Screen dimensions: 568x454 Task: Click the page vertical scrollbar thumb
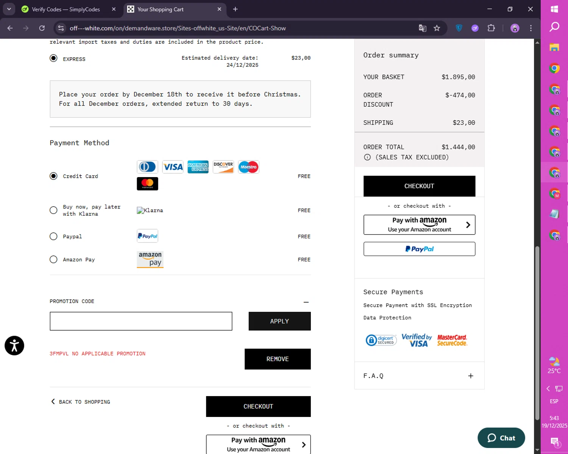[x=537, y=333]
